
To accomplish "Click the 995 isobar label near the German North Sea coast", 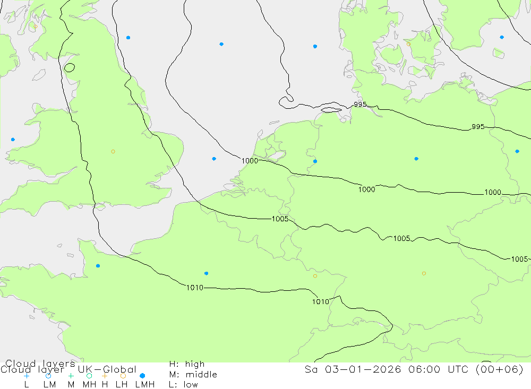I will point(360,104).
